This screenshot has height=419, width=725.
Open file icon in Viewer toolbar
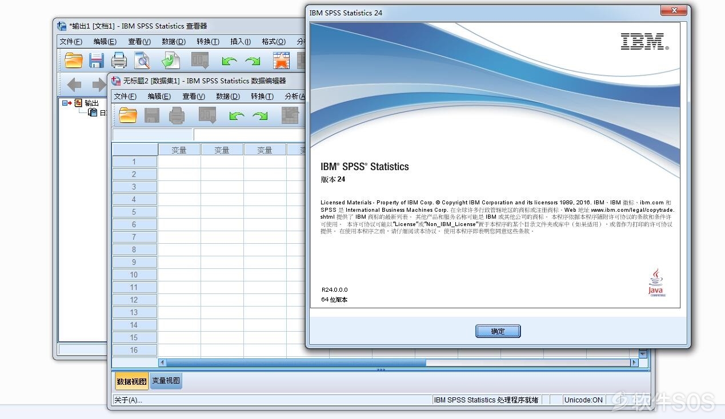coord(74,60)
